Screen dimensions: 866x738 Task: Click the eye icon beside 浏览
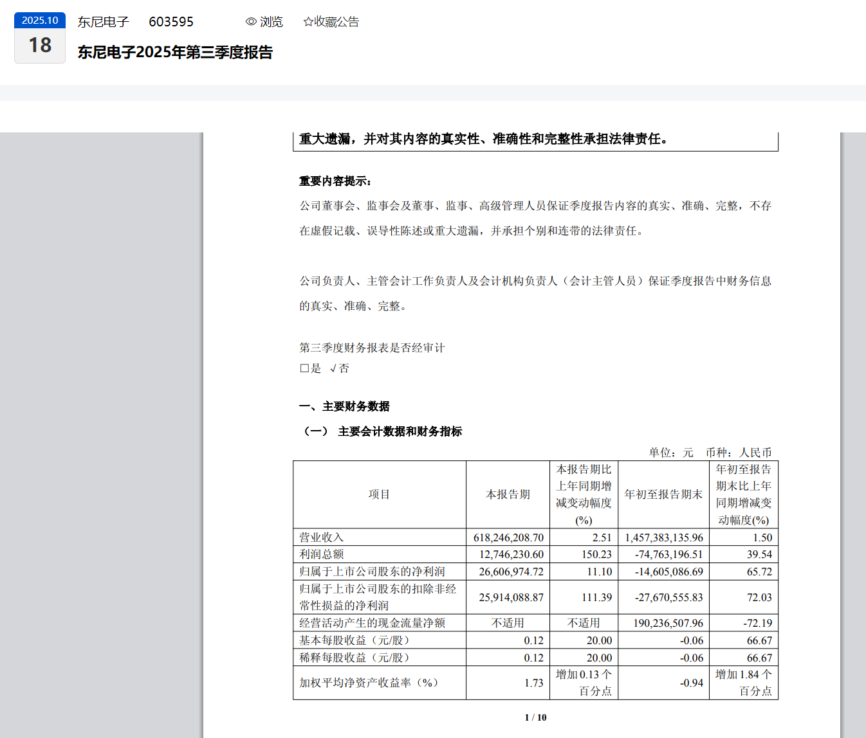[x=251, y=22]
